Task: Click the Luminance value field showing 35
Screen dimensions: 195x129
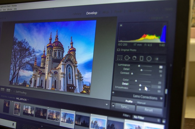Action: click(161, 67)
